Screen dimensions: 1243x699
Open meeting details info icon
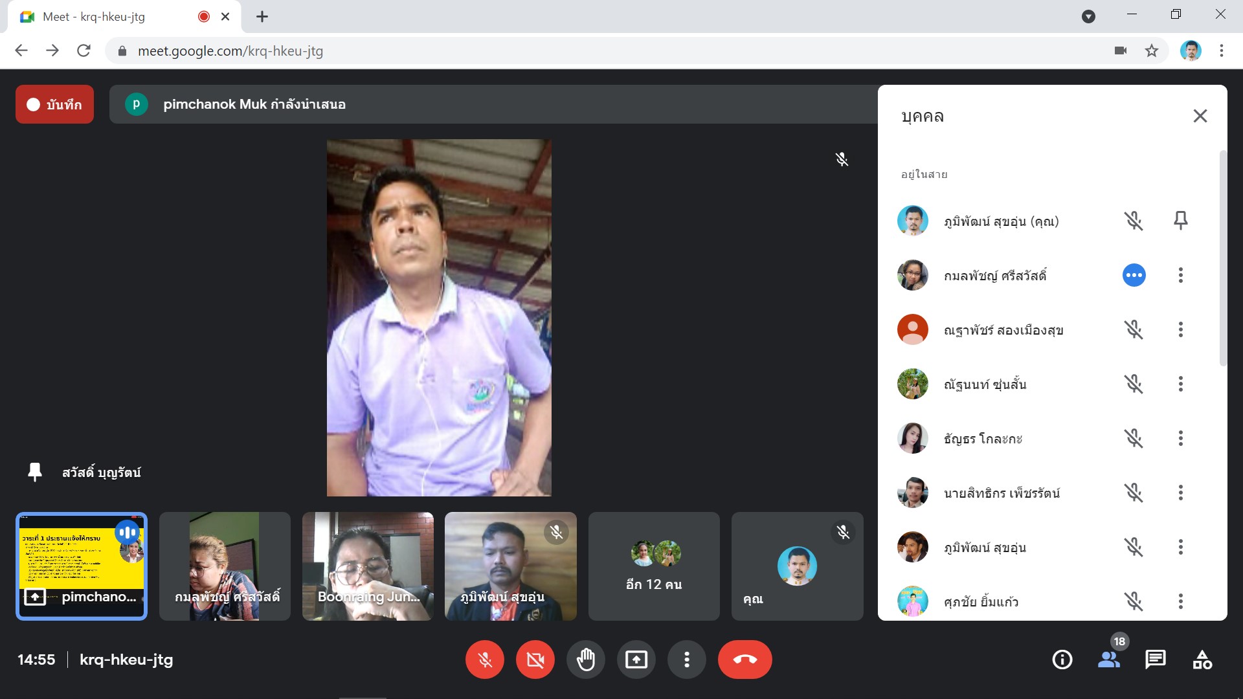1062,660
